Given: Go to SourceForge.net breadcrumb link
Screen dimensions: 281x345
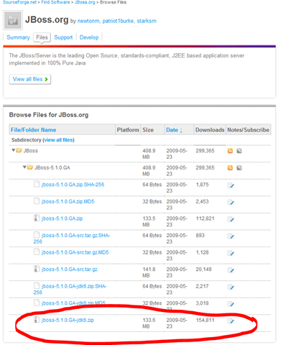Looking at the screenshot, I should [x=20, y=2].
